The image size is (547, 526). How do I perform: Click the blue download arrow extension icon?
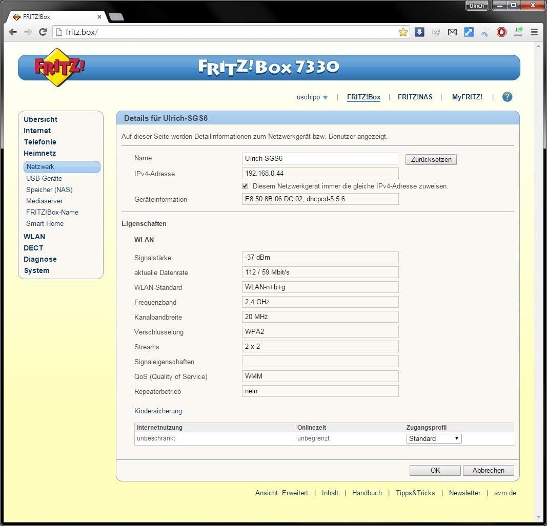(420, 32)
